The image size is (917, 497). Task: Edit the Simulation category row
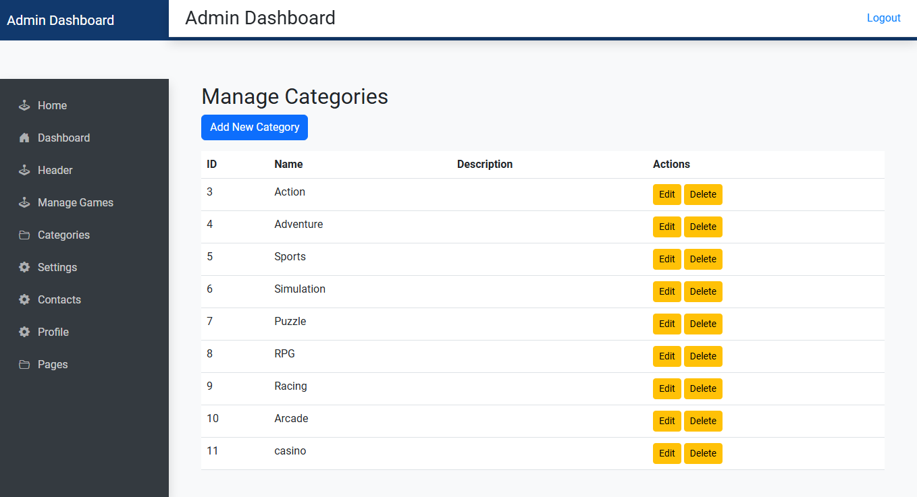click(666, 291)
